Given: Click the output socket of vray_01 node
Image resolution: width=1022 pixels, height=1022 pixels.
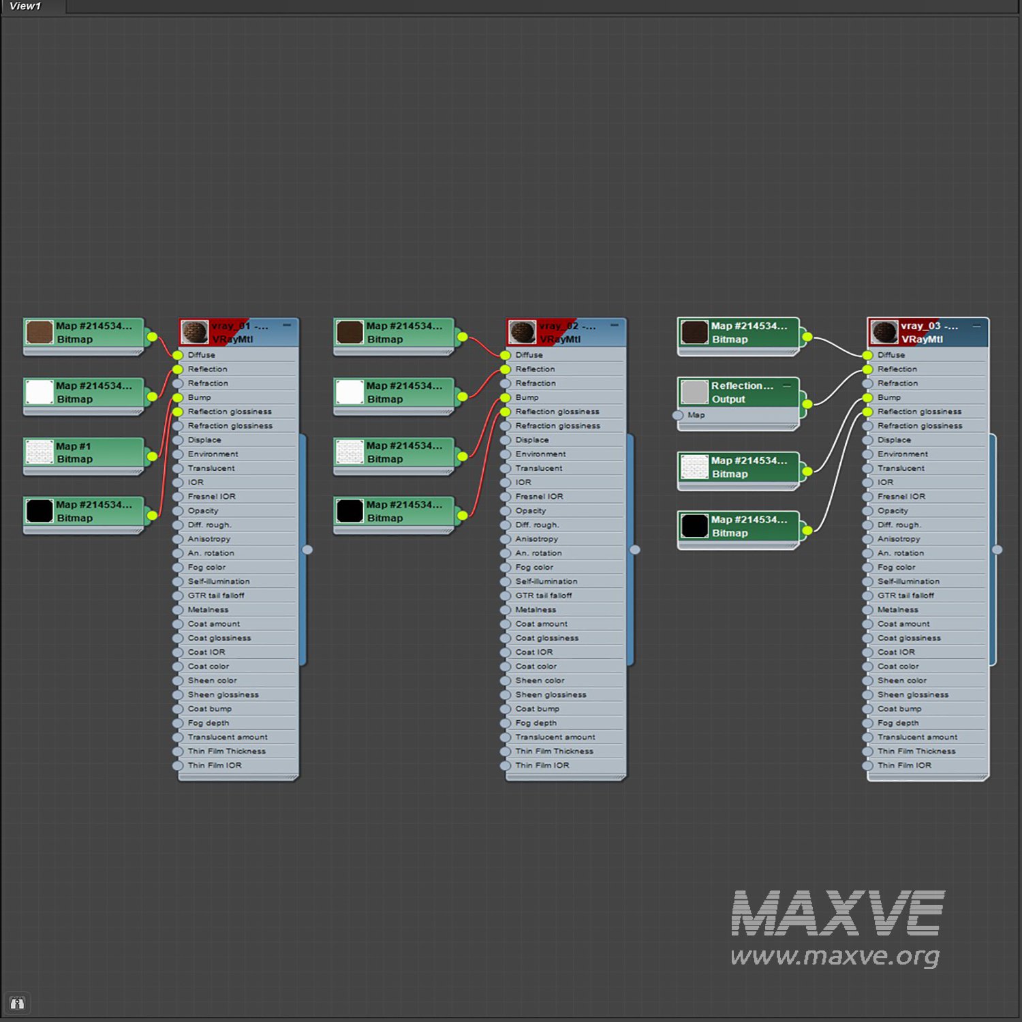Looking at the screenshot, I should pyautogui.click(x=307, y=550).
